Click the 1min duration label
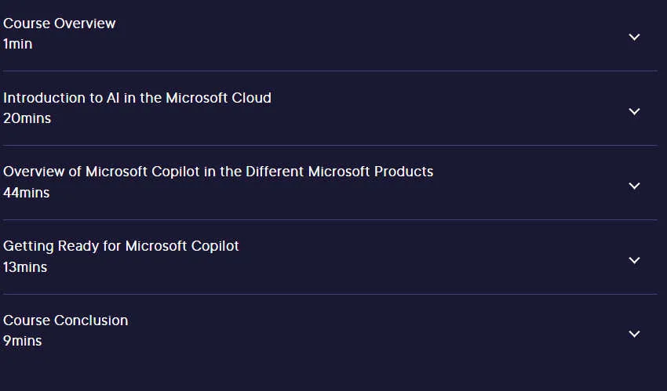This screenshot has height=391, width=667. (17, 44)
